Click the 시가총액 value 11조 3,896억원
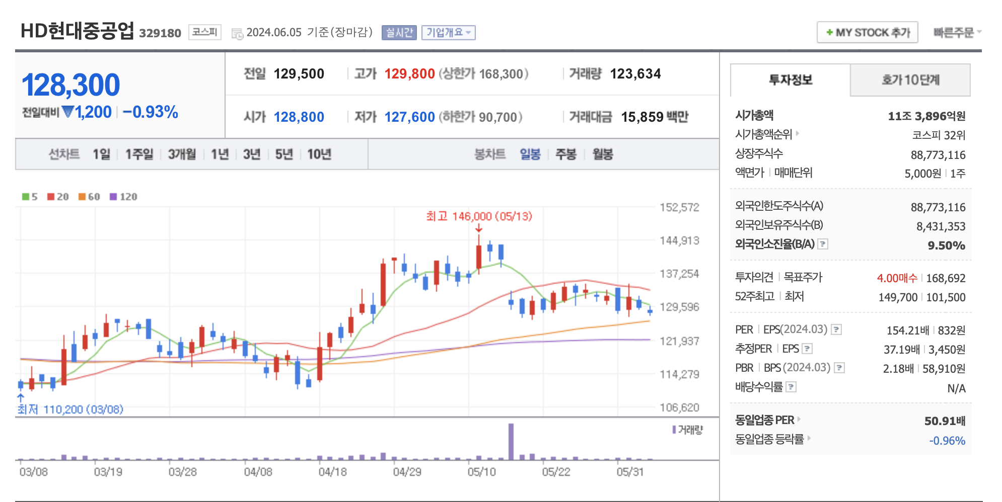1002x502 pixels. click(926, 116)
